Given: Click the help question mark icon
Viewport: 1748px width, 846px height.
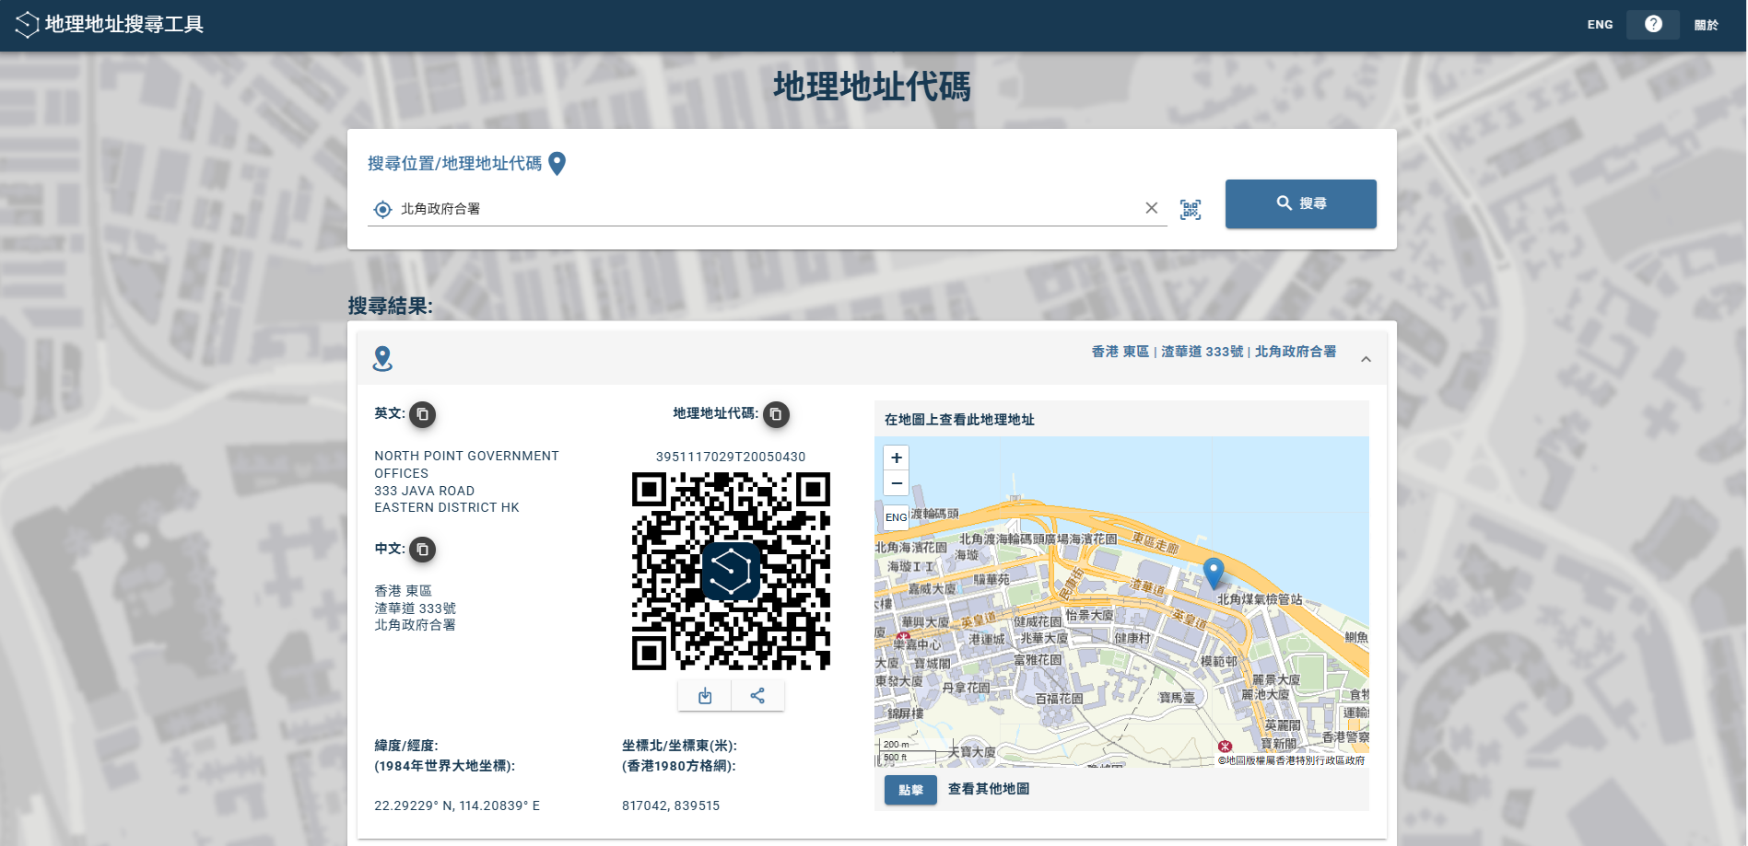Looking at the screenshot, I should (x=1653, y=25).
